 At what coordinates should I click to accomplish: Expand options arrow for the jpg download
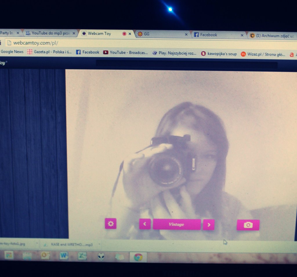tap(37, 243)
